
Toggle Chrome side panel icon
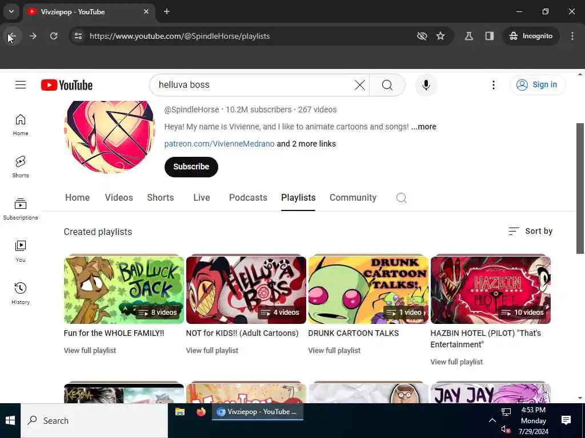(x=490, y=36)
